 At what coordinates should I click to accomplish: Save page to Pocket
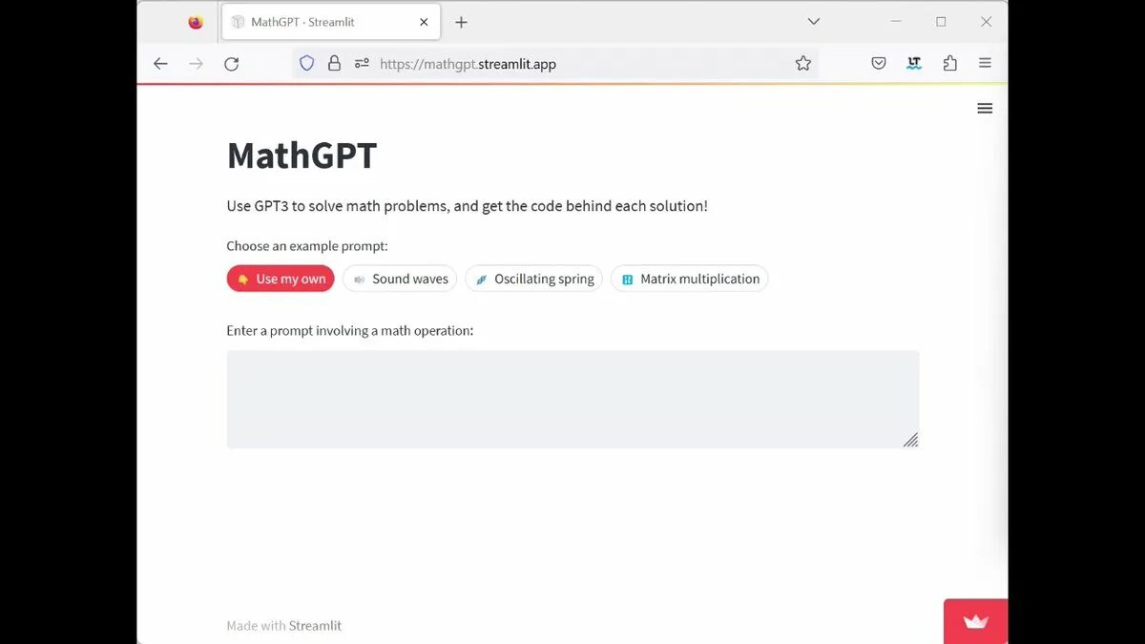point(879,64)
